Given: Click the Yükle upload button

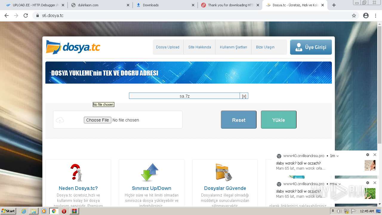Looking at the screenshot, I should [278, 120].
